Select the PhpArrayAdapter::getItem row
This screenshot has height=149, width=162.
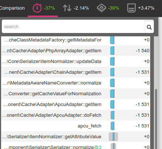(x=76, y=51)
